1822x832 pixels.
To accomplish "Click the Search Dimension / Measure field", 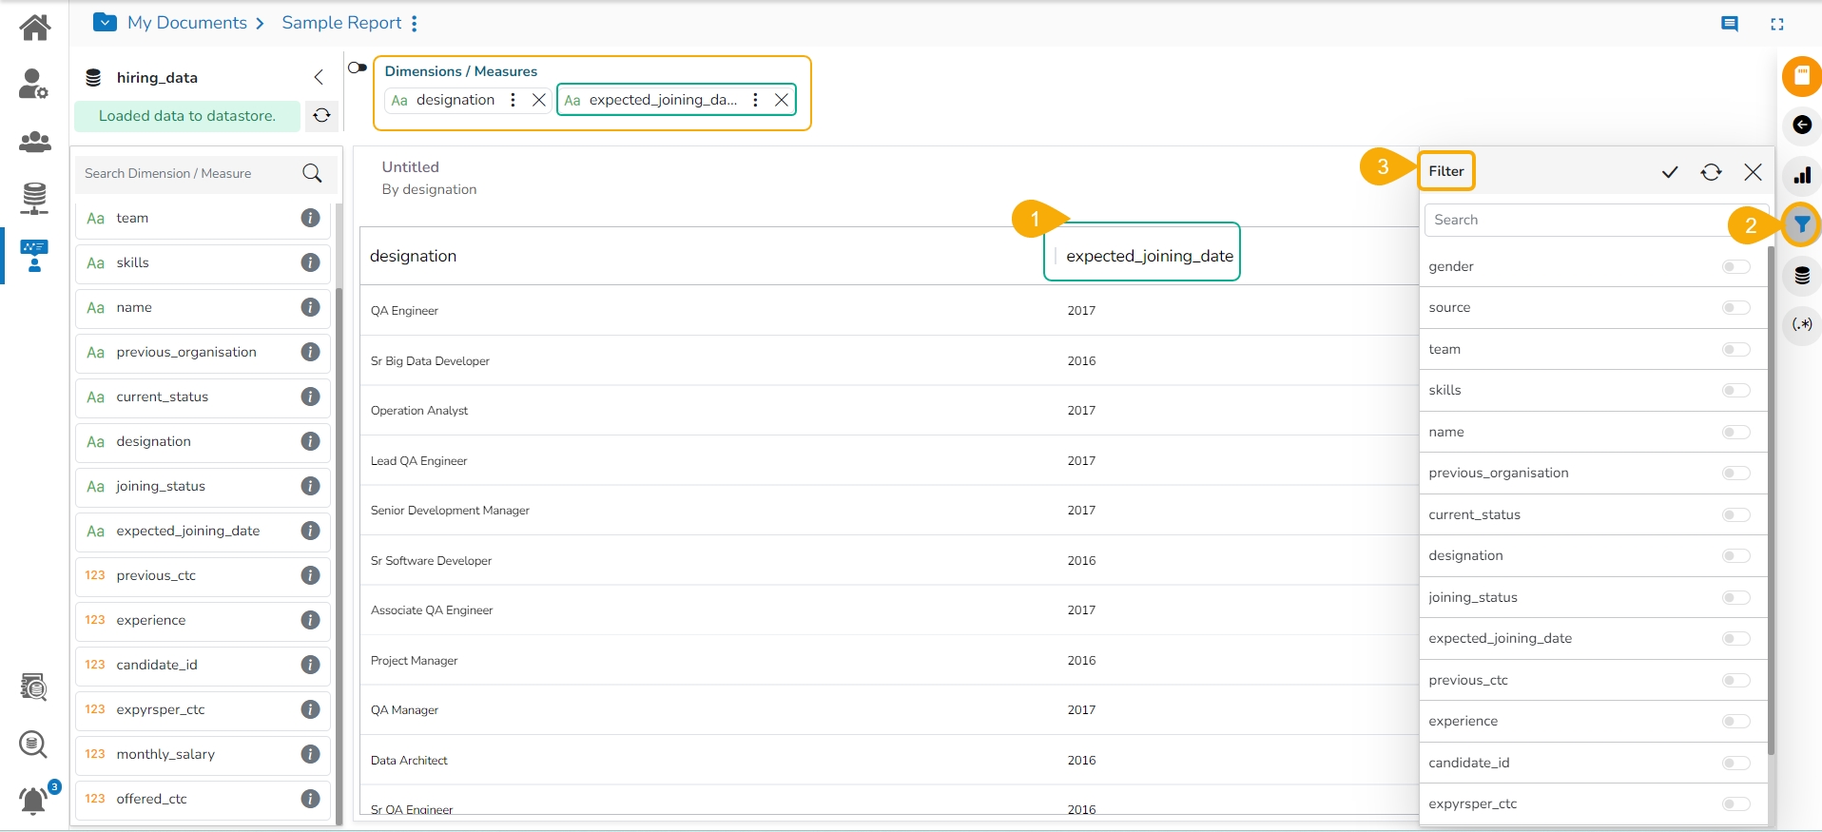I will 190,173.
